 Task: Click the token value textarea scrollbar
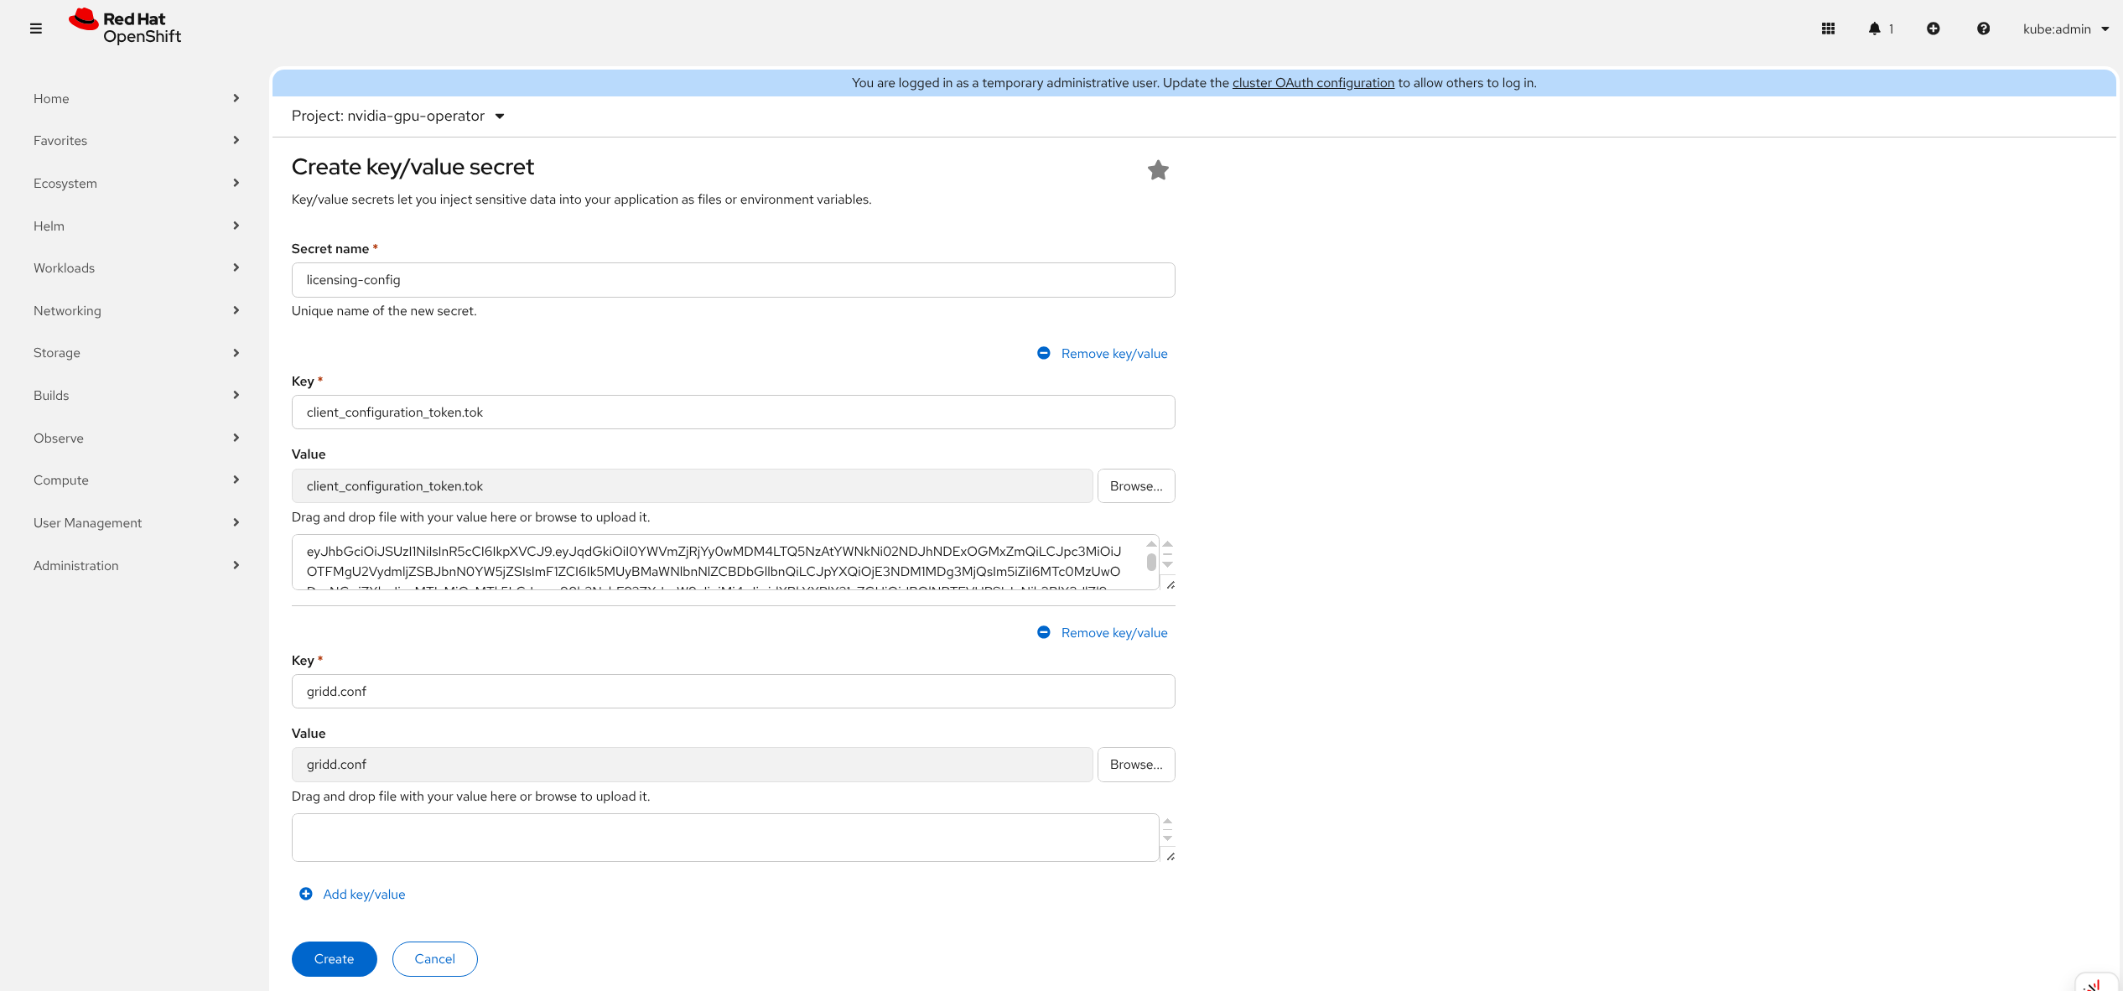tap(1151, 560)
